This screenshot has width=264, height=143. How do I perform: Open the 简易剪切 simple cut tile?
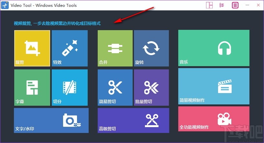115,88
